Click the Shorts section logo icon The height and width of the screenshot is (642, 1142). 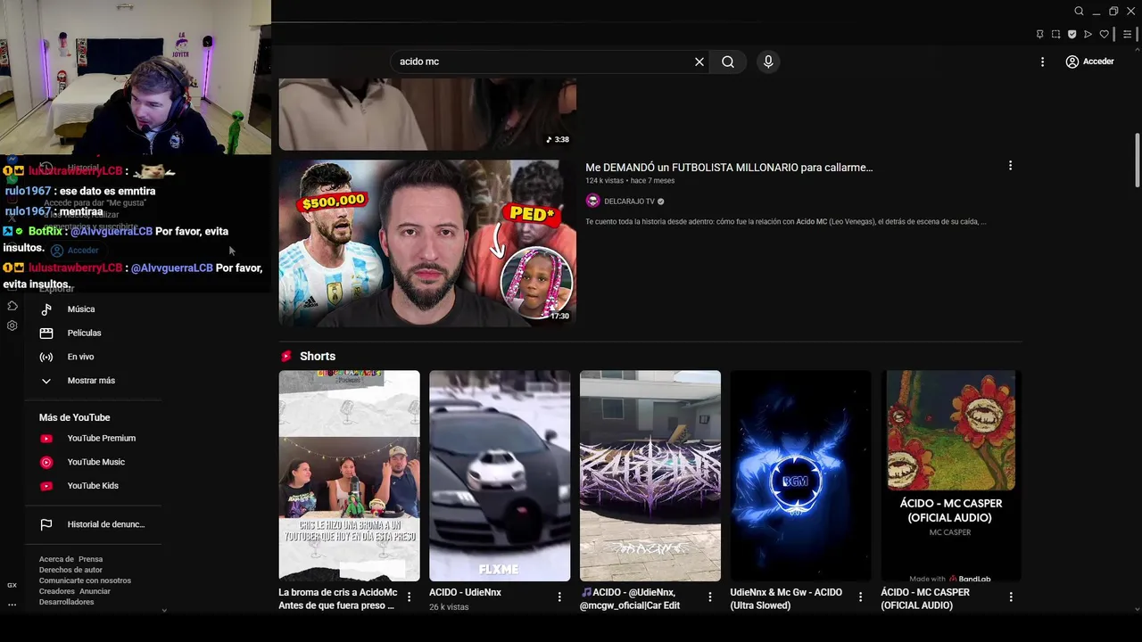tap(286, 356)
